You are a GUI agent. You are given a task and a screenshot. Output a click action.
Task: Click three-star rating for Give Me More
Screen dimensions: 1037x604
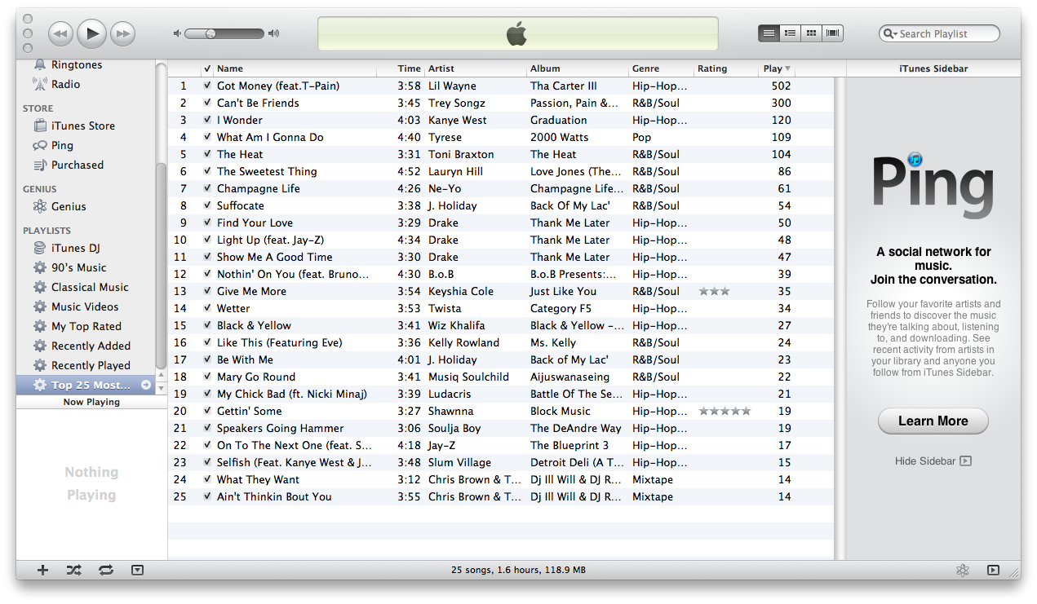[x=714, y=291]
